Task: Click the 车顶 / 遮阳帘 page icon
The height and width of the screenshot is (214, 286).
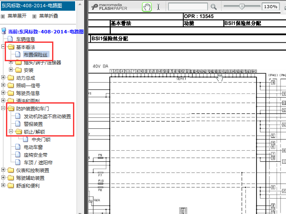Action: (18, 162)
